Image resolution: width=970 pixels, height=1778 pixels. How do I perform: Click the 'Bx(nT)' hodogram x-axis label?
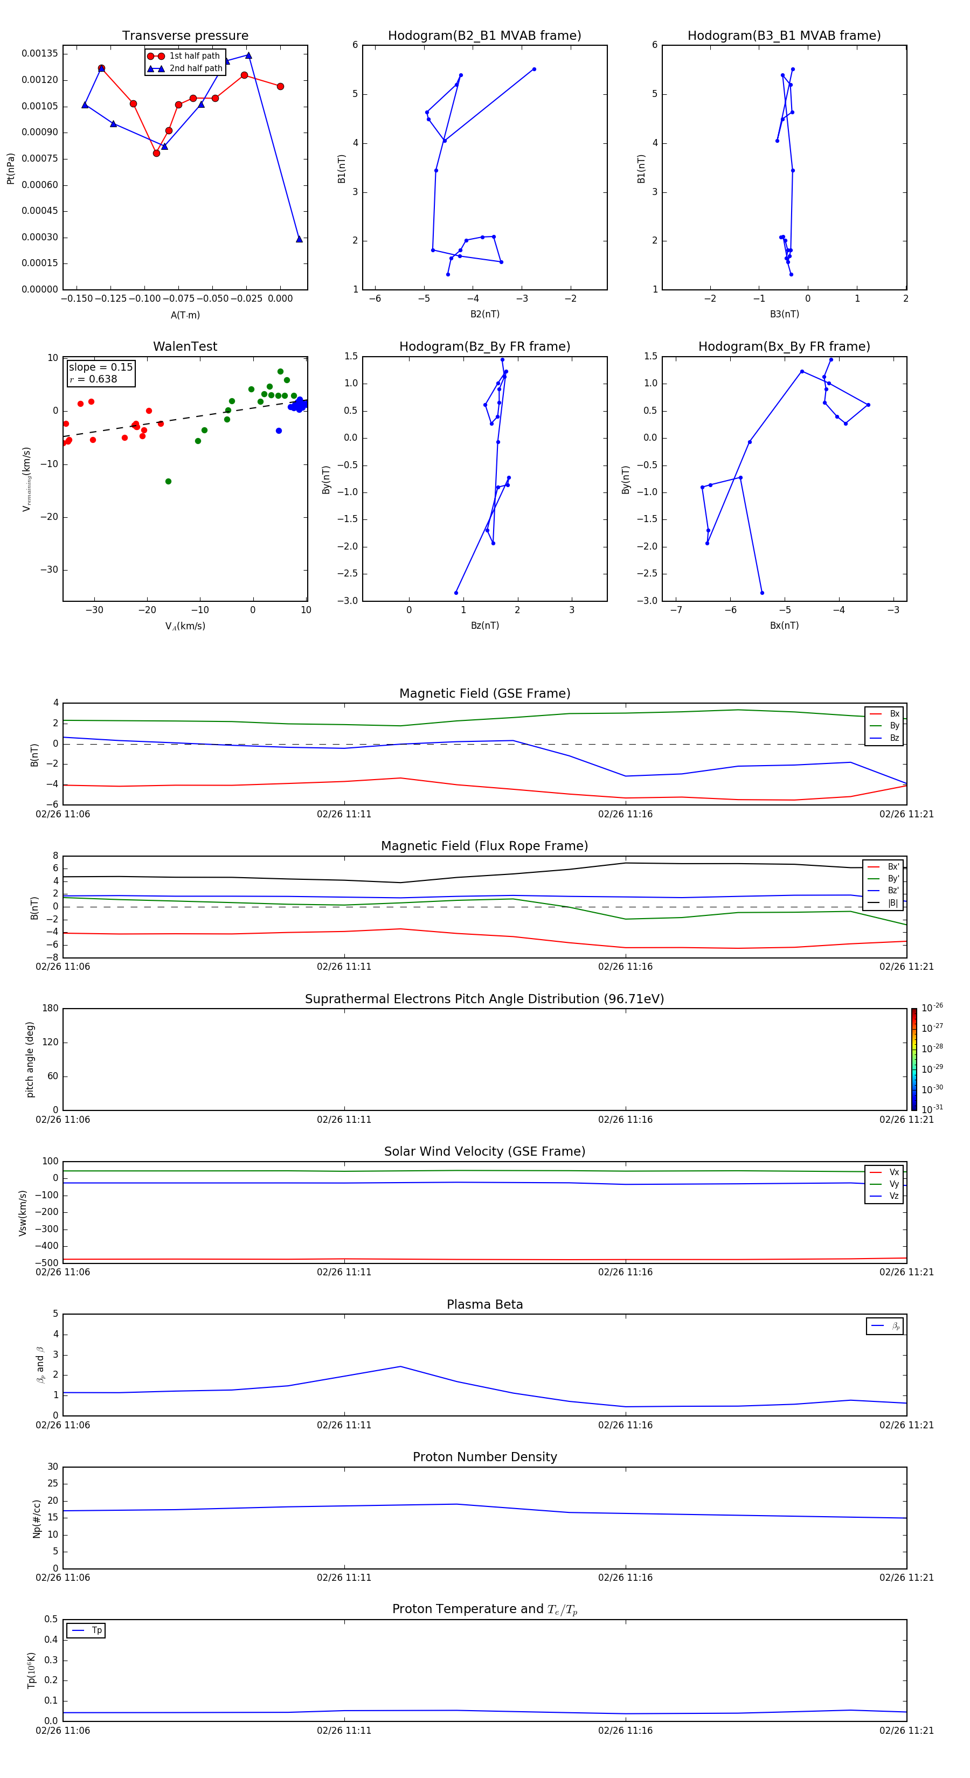[784, 626]
